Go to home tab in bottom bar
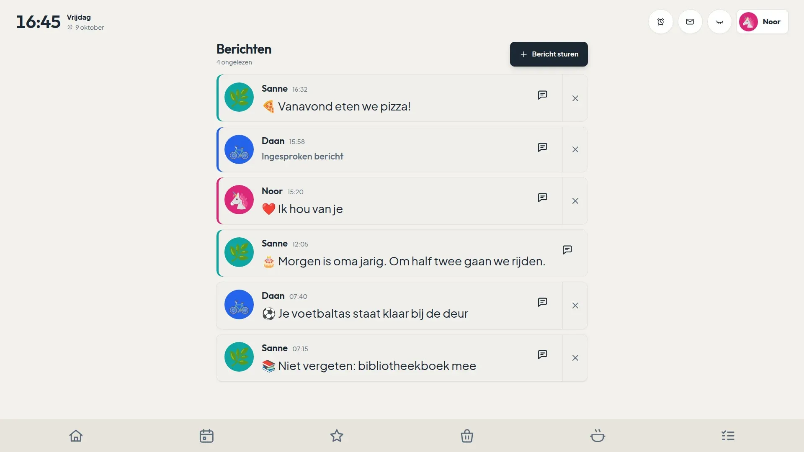 coord(76,436)
